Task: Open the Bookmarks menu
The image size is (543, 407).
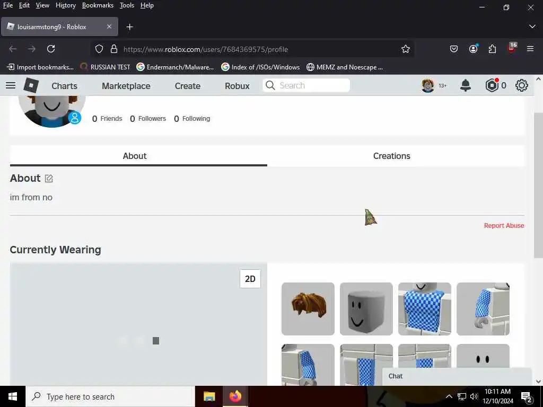Action: click(x=98, y=5)
